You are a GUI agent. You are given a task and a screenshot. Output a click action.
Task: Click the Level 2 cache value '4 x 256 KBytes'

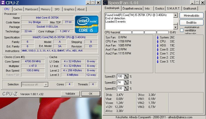tap(72, 70)
